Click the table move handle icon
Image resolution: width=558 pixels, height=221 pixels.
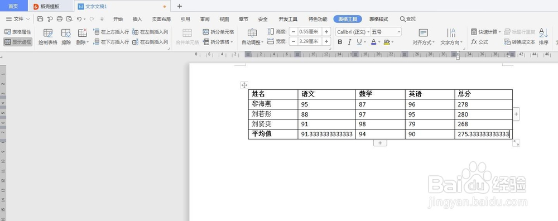point(244,85)
